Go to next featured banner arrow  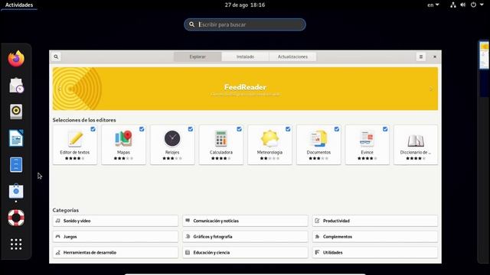point(431,89)
